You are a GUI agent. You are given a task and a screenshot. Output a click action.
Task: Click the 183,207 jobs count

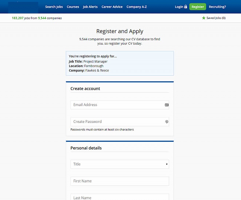(x=17, y=18)
